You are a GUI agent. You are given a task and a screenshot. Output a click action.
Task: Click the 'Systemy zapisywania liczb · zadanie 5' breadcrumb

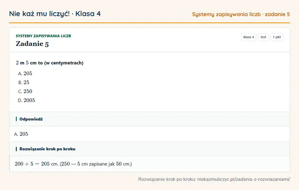(241, 15)
